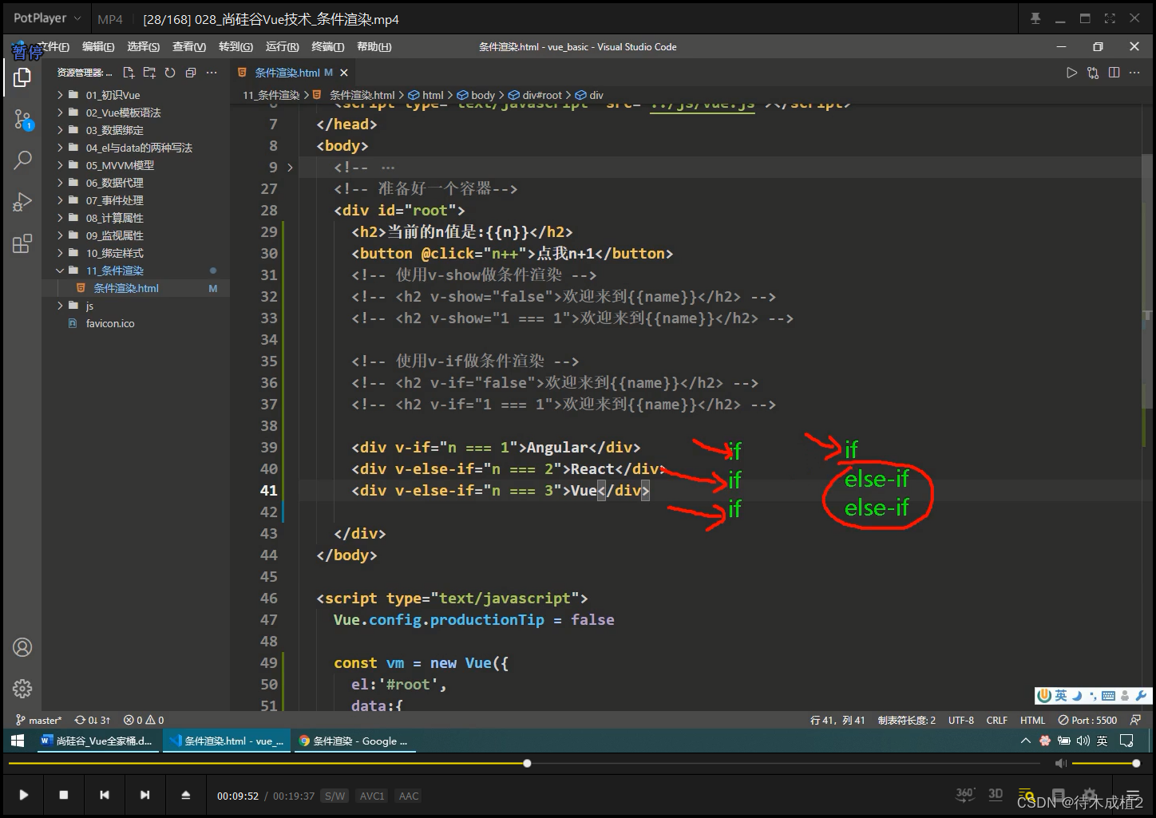Click New File icon in explorer header

tap(129, 73)
